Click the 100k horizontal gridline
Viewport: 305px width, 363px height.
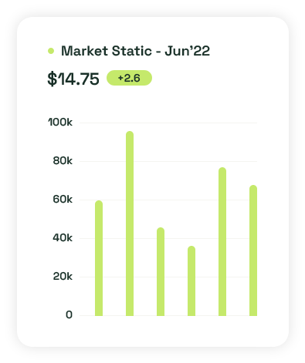click(168, 123)
